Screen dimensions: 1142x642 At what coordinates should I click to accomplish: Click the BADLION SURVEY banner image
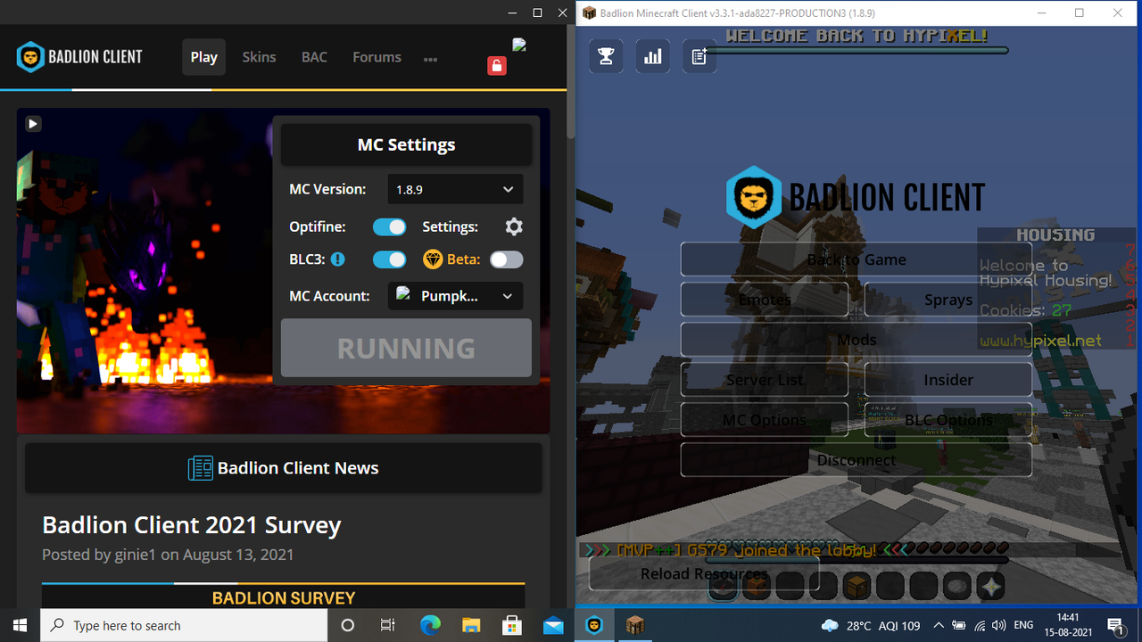point(284,597)
